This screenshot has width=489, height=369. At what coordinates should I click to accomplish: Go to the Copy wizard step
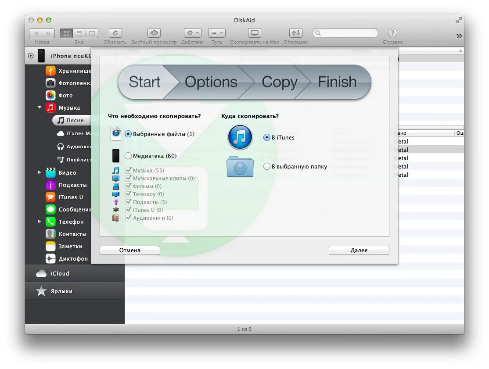pos(279,82)
